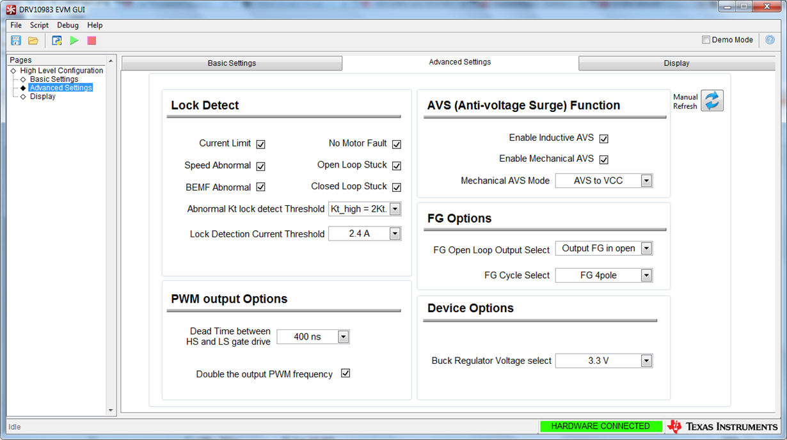Select Advanced Settings in Pages tree
The image size is (787, 440).
(61, 88)
